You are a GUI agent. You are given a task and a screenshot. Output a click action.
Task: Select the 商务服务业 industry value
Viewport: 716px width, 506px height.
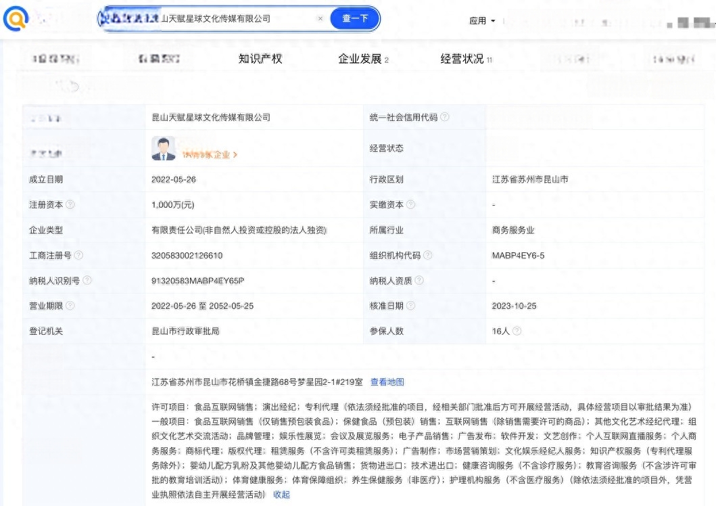(513, 230)
